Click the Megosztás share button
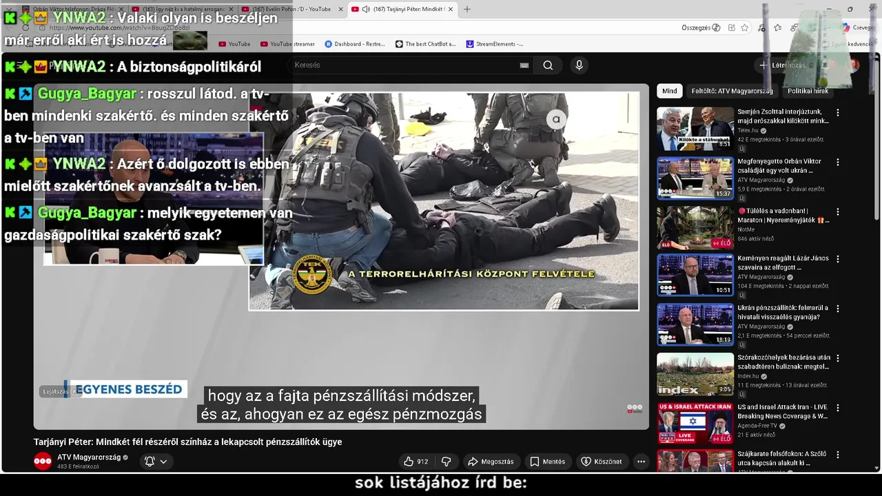The image size is (882, 496). [491, 462]
